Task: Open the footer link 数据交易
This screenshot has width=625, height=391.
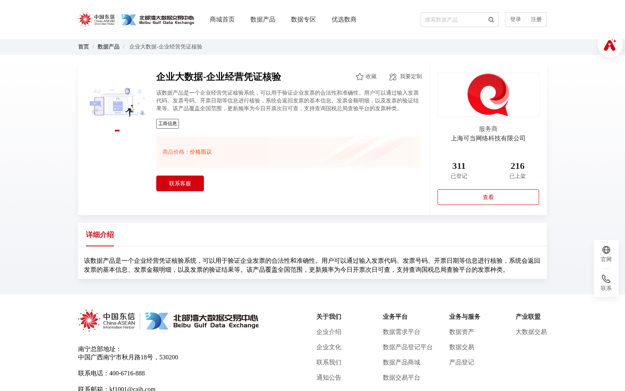Action: 462,347
